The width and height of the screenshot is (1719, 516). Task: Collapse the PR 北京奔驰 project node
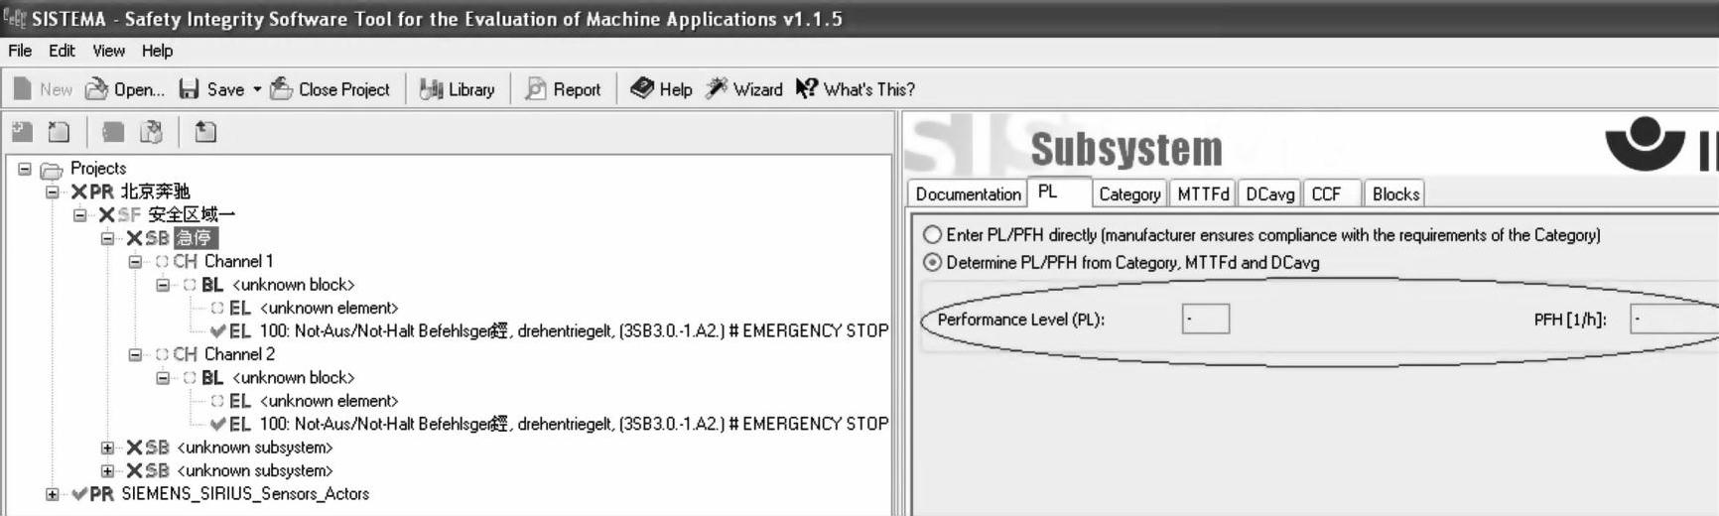click(x=52, y=192)
